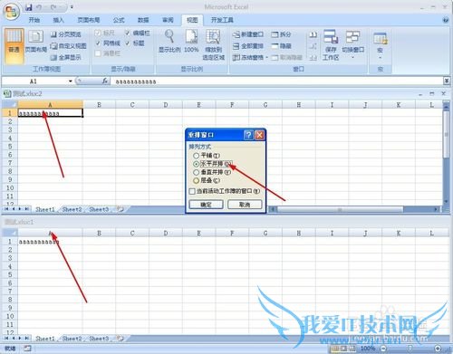Click column D header in upper window

tap(166, 105)
